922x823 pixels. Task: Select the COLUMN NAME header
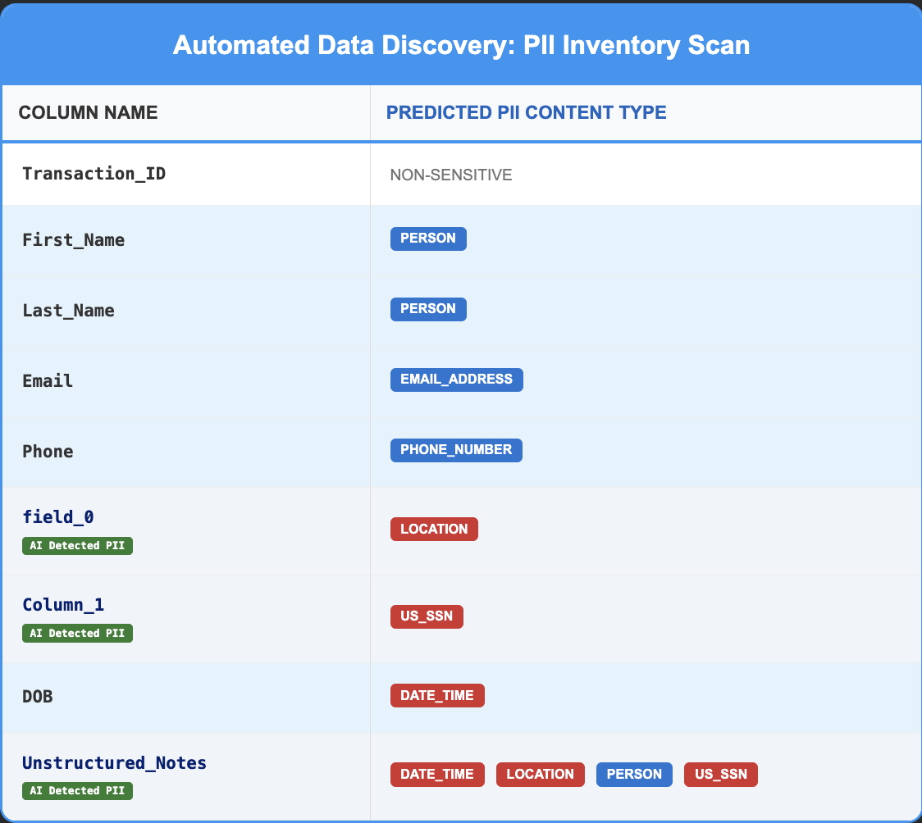point(89,112)
